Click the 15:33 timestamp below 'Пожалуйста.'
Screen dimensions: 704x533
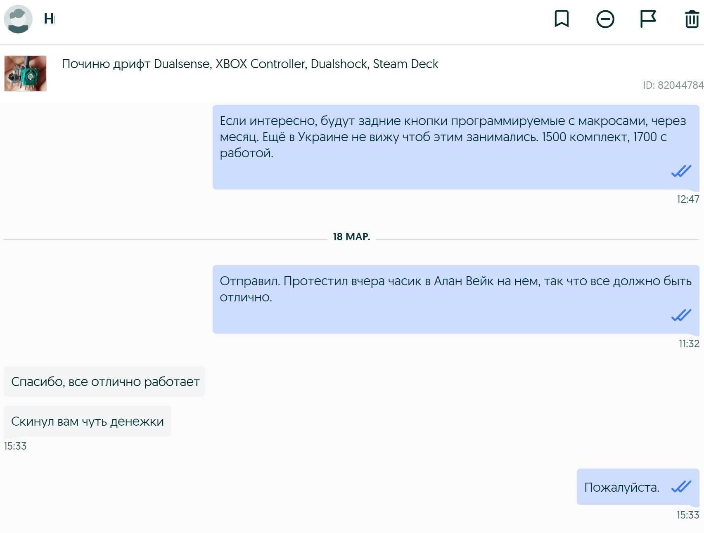coord(688,515)
